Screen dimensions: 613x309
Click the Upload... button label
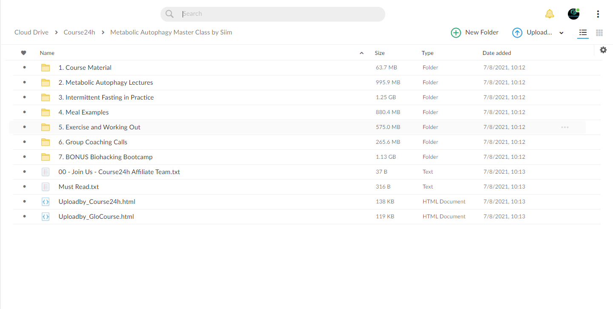pyautogui.click(x=539, y=32)
